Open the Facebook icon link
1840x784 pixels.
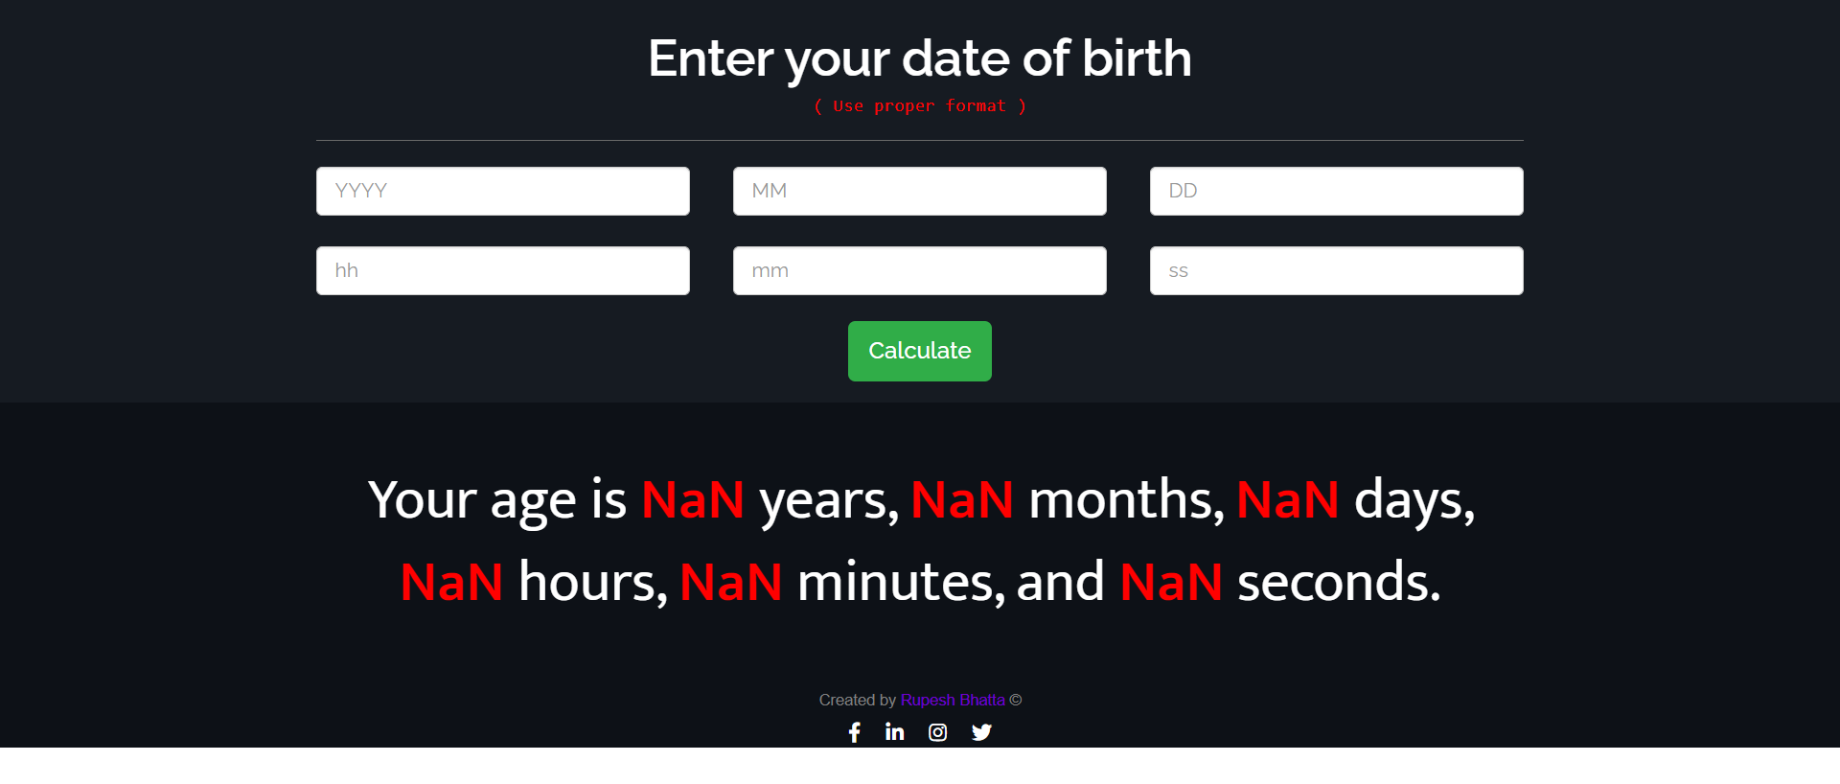click(x=854, y=732)
